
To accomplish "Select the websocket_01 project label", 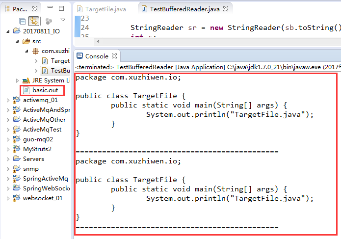I will pos(43,198).
